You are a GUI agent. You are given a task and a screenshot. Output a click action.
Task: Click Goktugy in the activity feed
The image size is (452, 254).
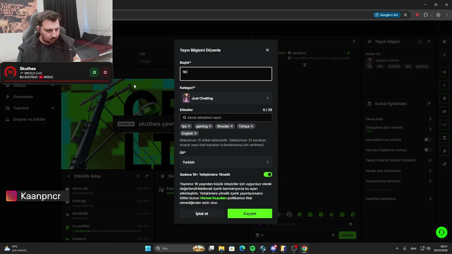coord(79,201)
